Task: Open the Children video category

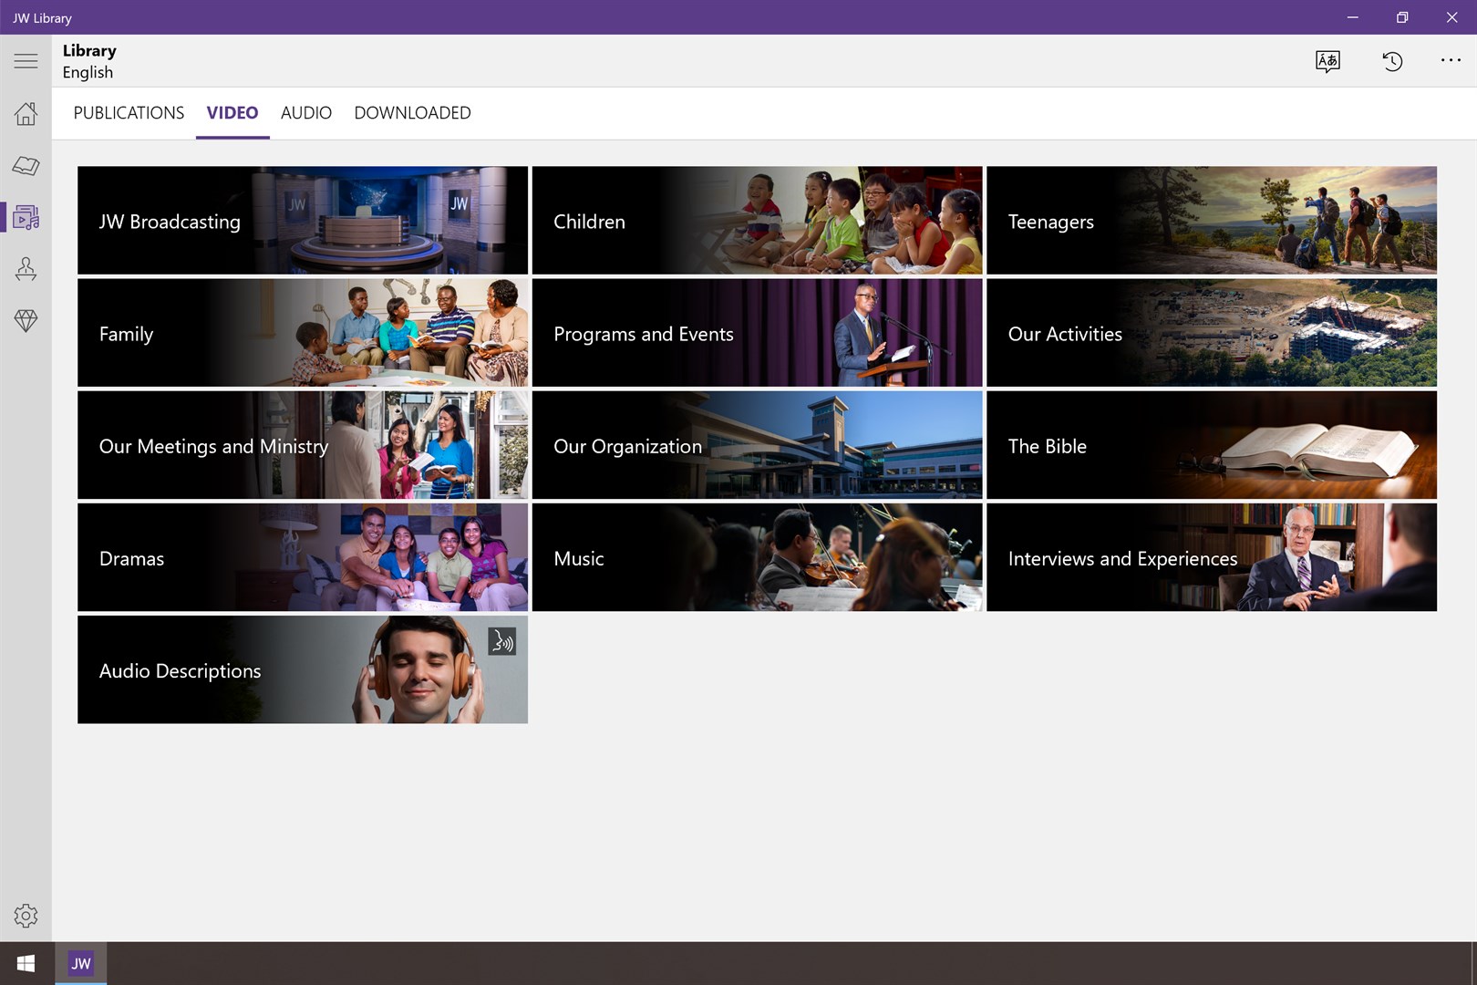Action: coord(757,221)
